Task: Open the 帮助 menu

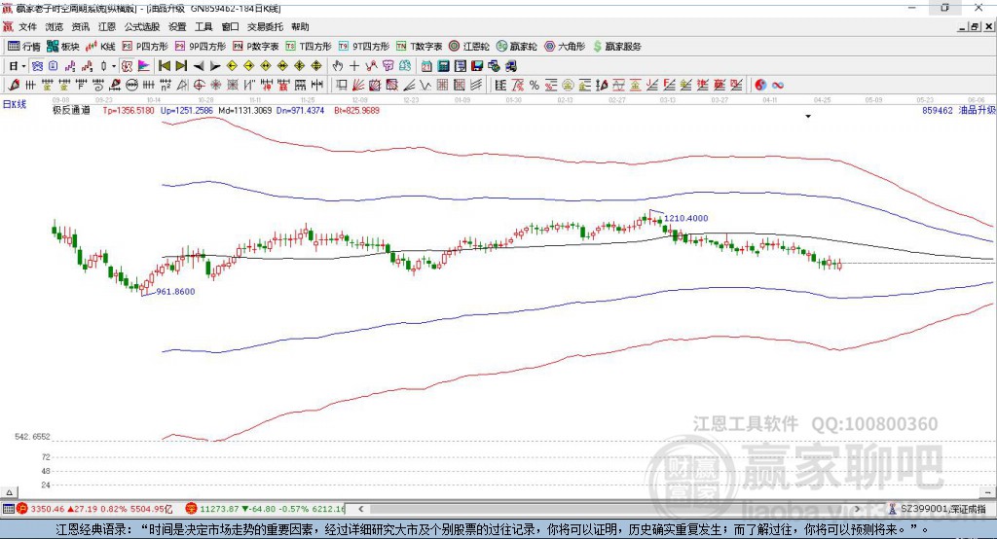Action: pos(300,26)
